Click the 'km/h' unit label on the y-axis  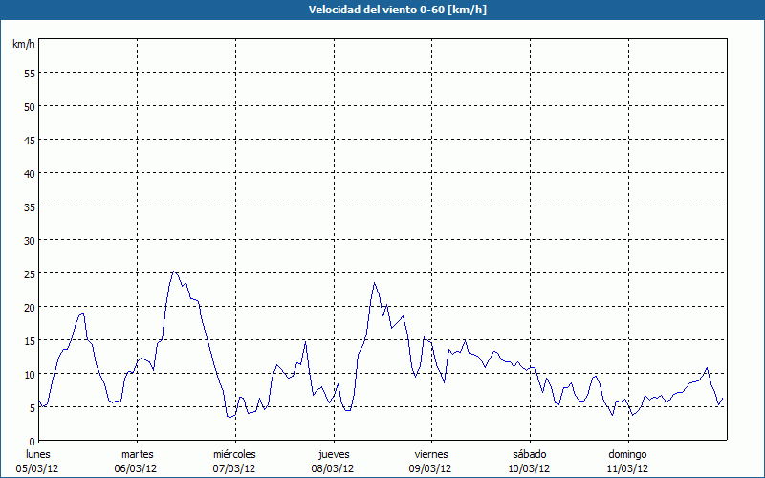tap(23, 45)
